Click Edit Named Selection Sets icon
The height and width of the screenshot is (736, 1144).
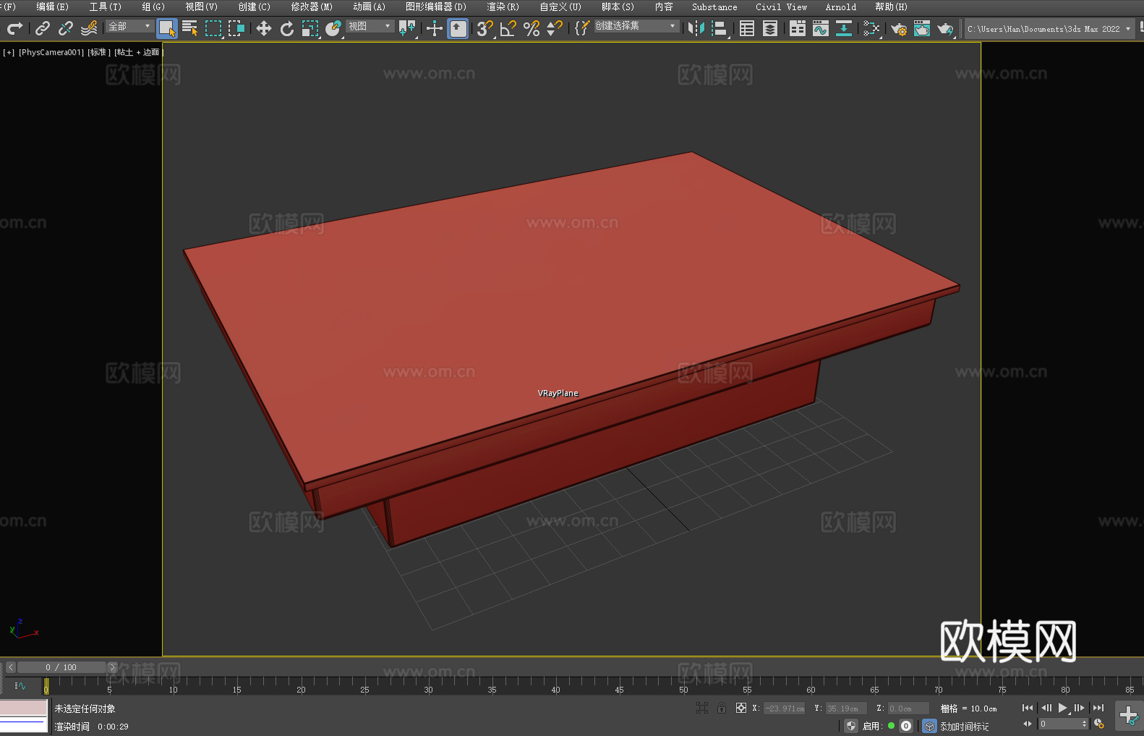click(582, 28)
